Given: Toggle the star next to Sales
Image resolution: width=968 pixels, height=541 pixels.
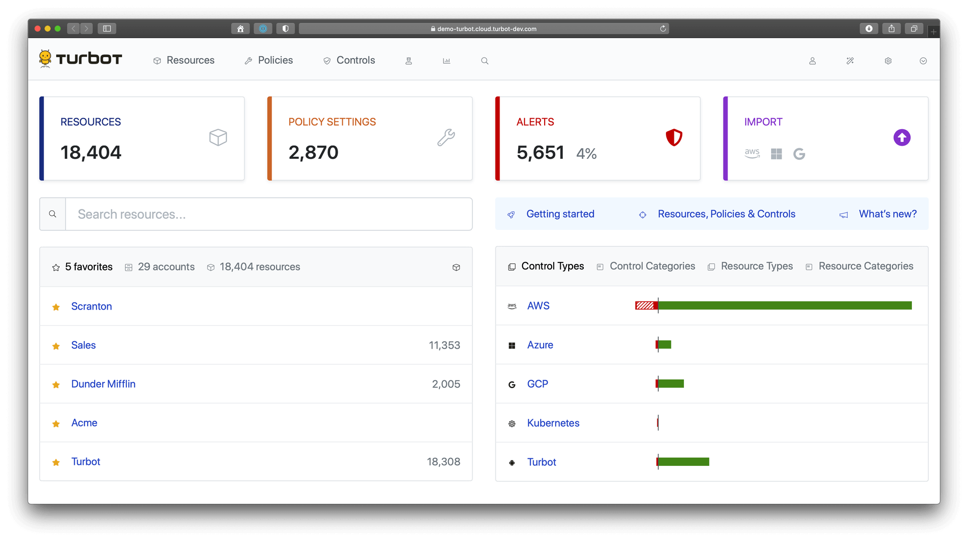Looking at the screenshot, I should click(56, 346).
